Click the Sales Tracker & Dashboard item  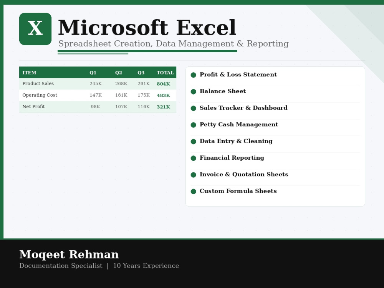click(x=243, y=108)
